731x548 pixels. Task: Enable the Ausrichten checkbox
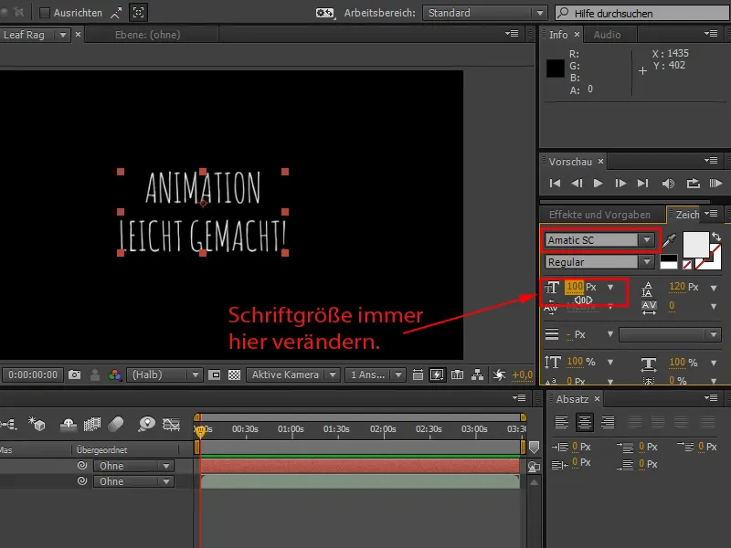coord(45,13)
